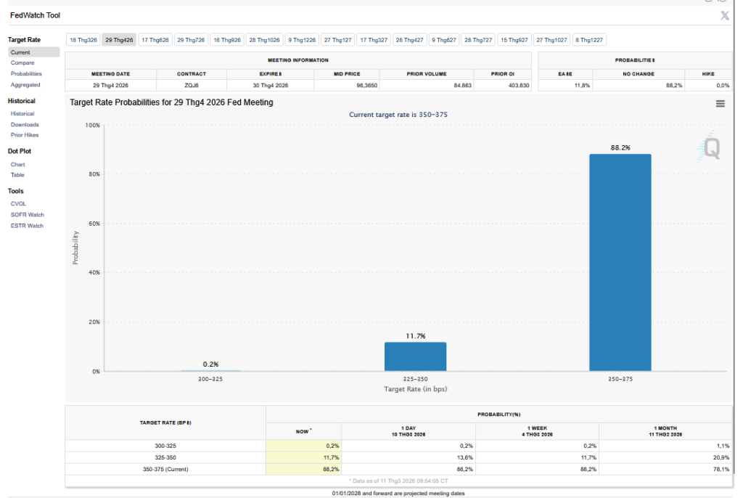Open the Dot Plot Table

[17, 175]
